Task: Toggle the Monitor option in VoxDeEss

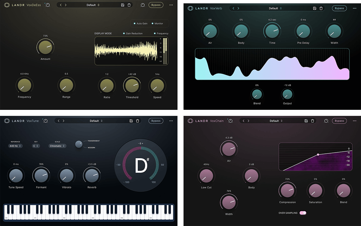Action: (x=157, y=23)
